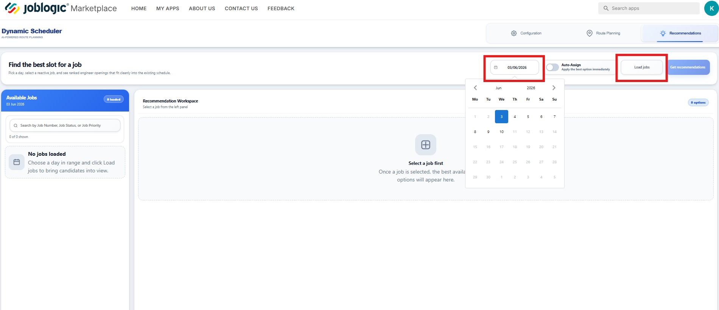Click the disabled day 12 in the calendar
This screenshot has width=719, height=310.
click(528, 132)
